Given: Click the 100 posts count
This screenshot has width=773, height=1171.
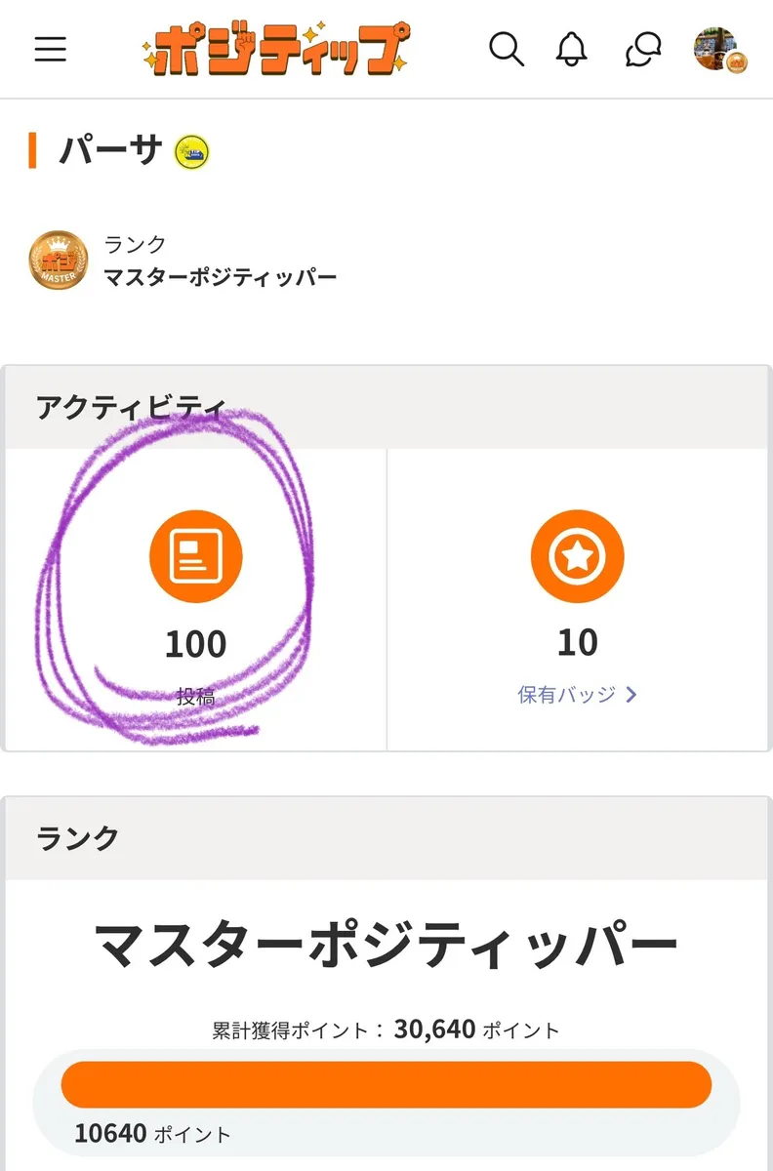Looking at the screenshot, I should (195, 644).
